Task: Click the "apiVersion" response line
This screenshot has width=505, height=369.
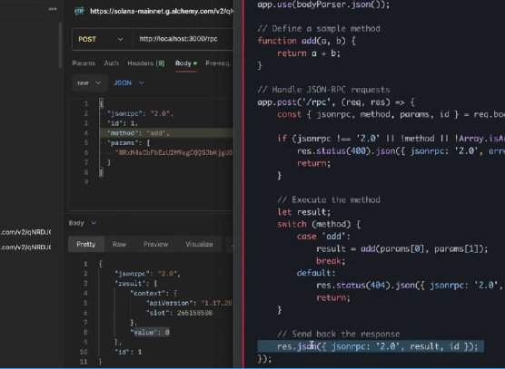Action: (x=189, y=303)
